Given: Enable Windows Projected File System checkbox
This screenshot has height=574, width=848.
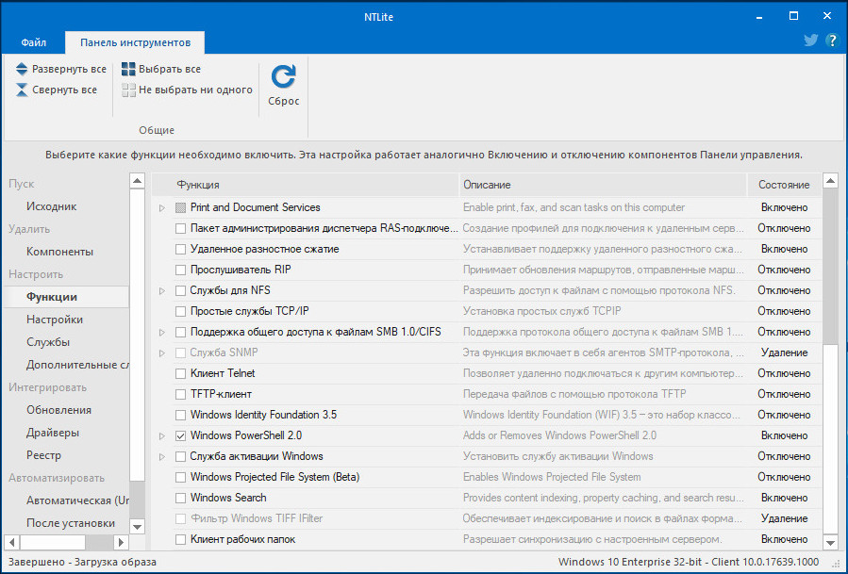Looking at the screenshot, I should tap(180, 477).
